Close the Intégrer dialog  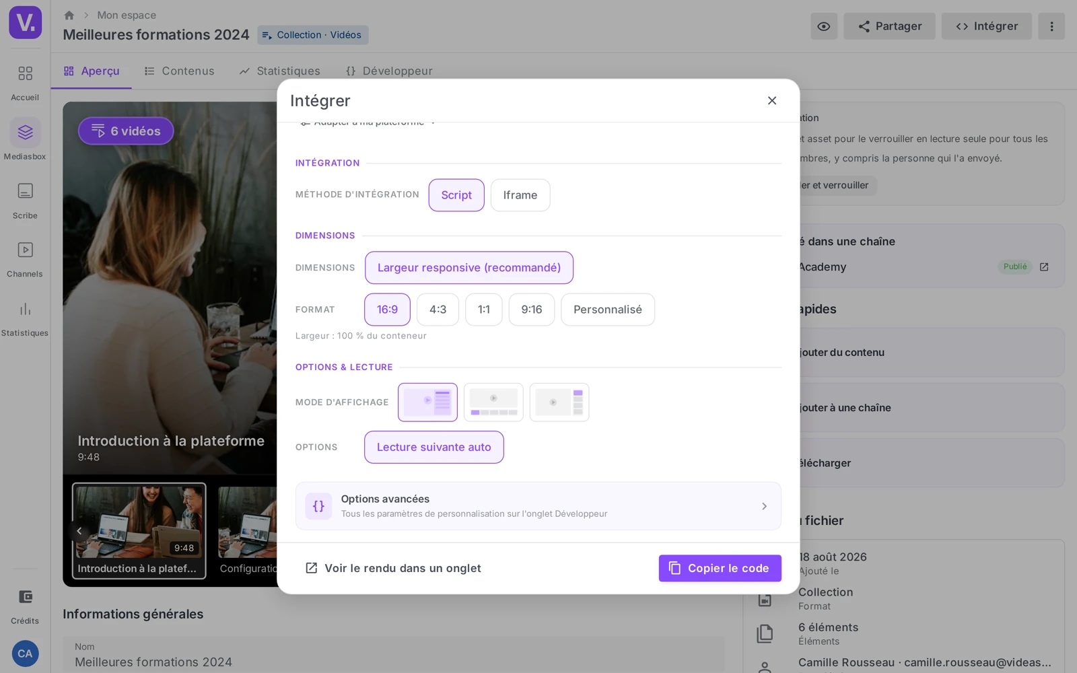(772, 100)
